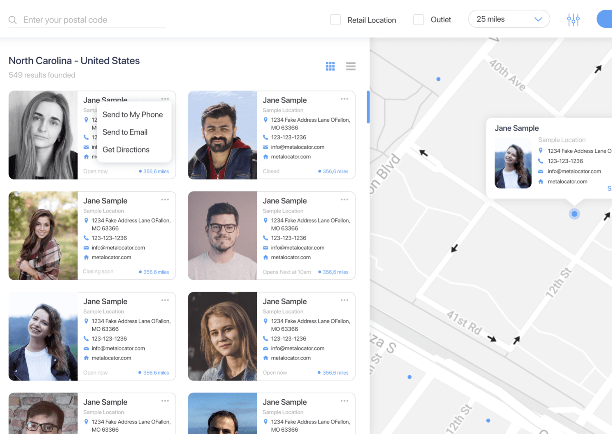
Task: Click the Closed status text
Action: [x=271, y=171]
